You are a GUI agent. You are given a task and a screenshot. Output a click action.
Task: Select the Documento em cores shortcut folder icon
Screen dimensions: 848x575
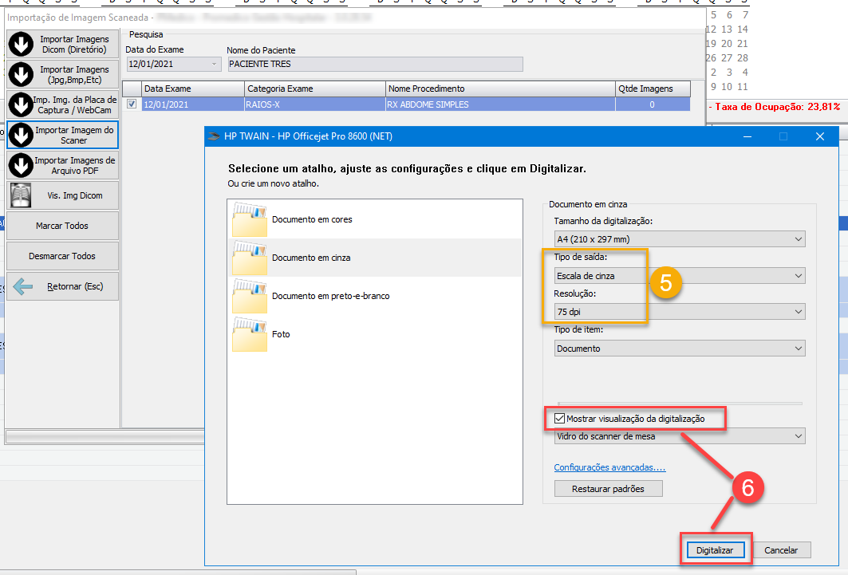click(x=249, y=219)
